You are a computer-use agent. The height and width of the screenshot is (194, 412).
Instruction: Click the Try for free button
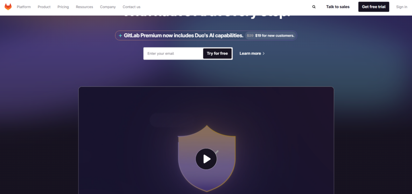click(x=217, y=54)
